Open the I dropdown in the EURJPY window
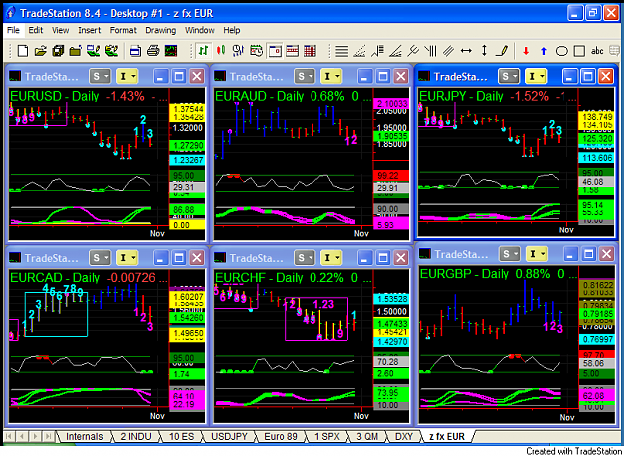624x456 pixels. click(536, 76)
